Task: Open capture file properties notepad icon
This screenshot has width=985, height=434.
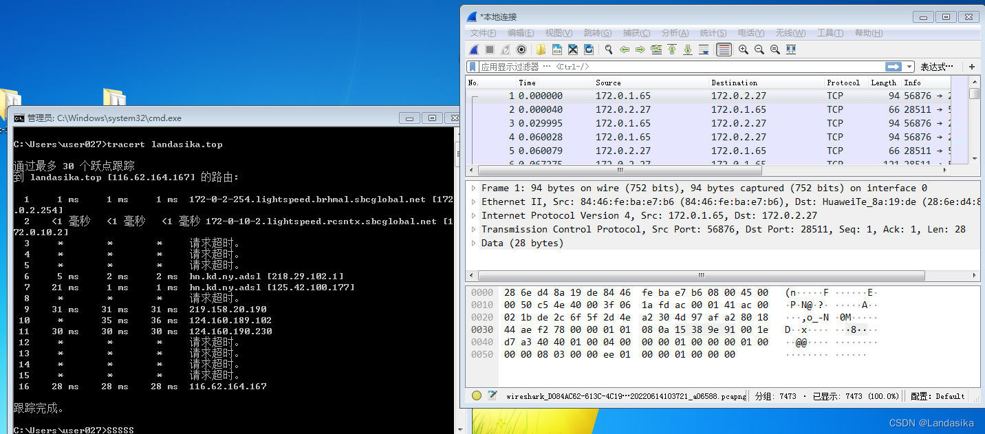Action: pos(492,395)
